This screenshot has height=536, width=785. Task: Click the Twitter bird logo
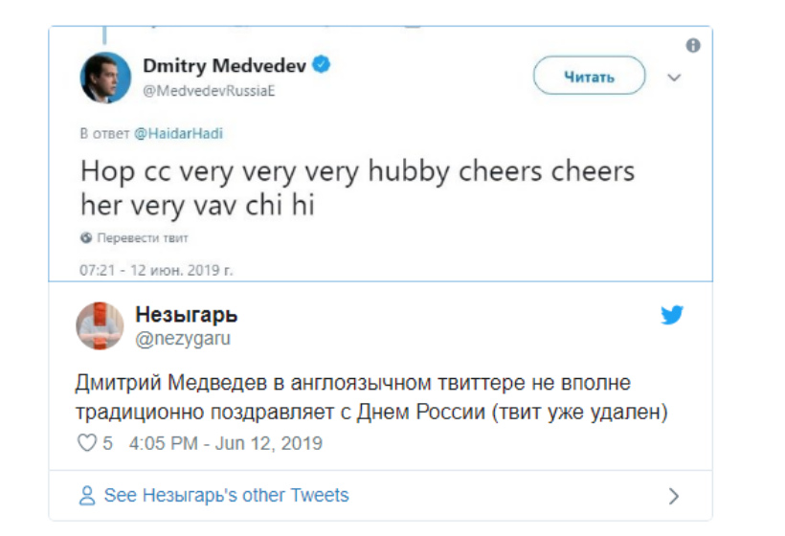coord(672,315)
